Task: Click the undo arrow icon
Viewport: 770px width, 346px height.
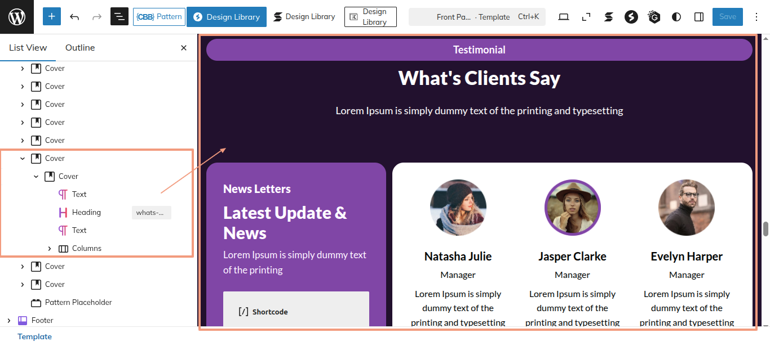Action: (74, 17)
